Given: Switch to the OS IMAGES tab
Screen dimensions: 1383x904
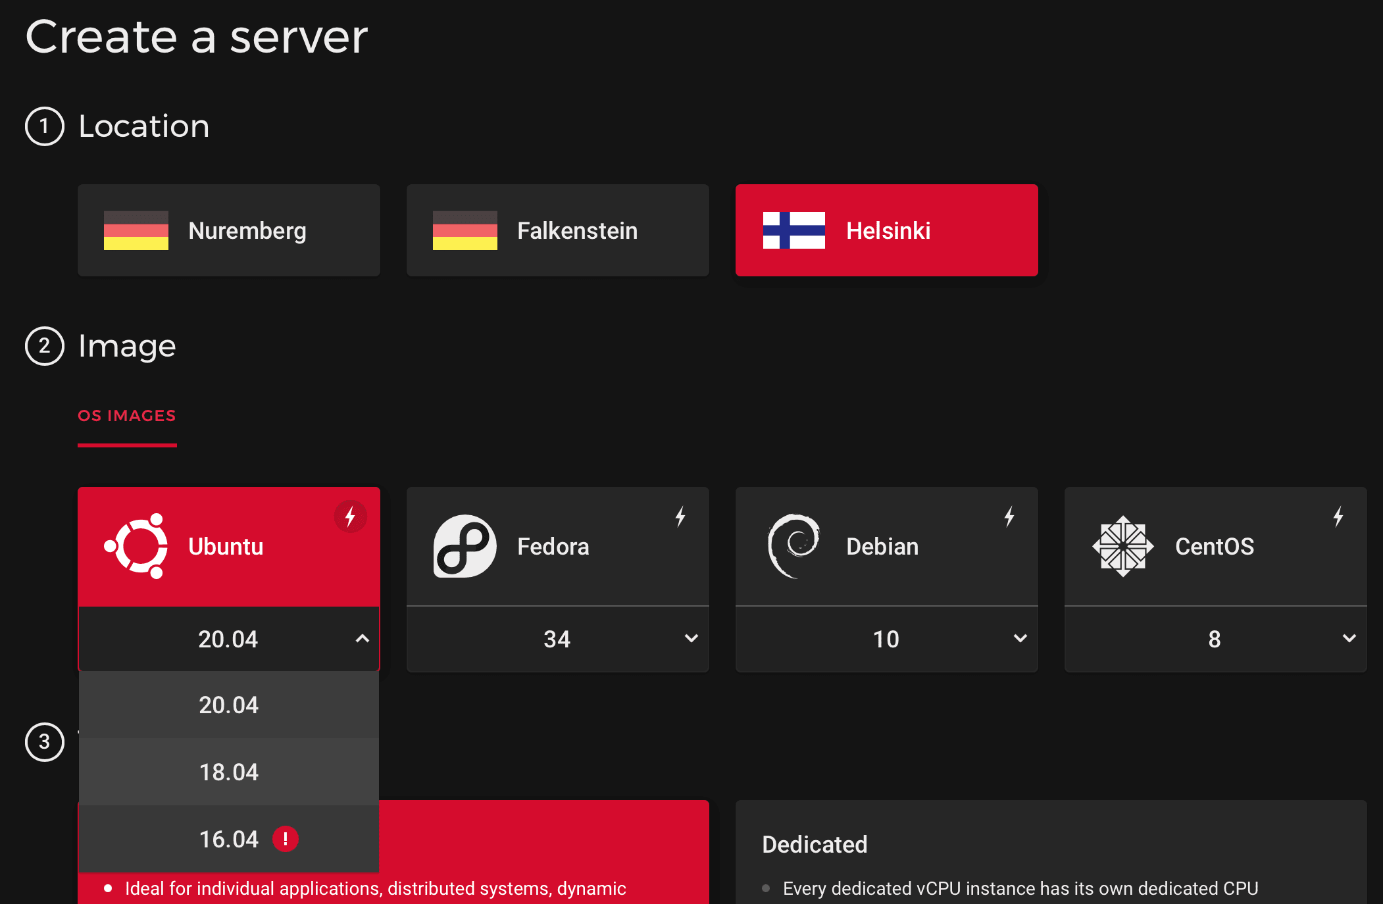Looking at the screenshot, I should point(127,416).
